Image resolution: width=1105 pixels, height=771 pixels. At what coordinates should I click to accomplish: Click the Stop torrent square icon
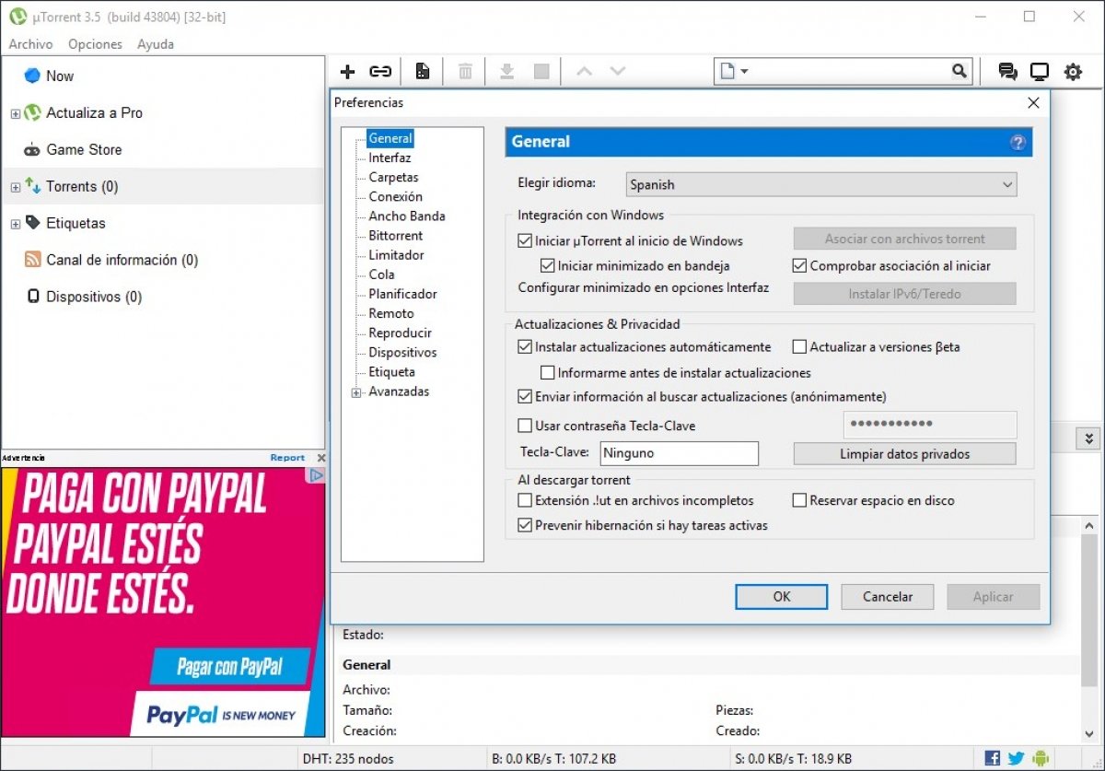click(541, 72)
